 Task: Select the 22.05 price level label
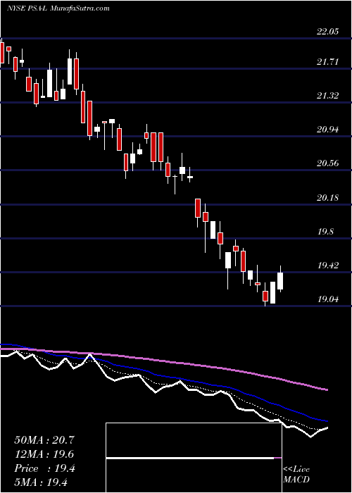click(328, 32)
